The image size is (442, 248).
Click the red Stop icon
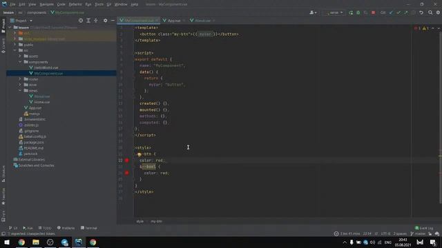pyautogui.click(x=373, y=12)
